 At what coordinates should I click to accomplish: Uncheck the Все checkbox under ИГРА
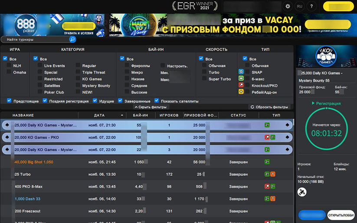point(5,58)
